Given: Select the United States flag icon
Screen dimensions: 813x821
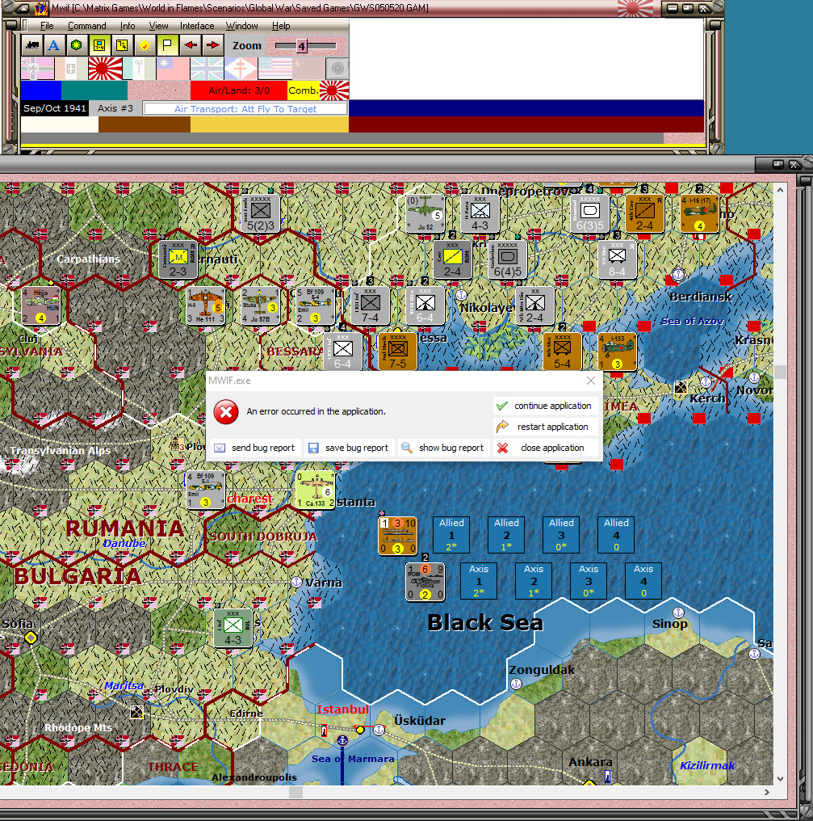Looking at the screenshot, I should 273,68.
